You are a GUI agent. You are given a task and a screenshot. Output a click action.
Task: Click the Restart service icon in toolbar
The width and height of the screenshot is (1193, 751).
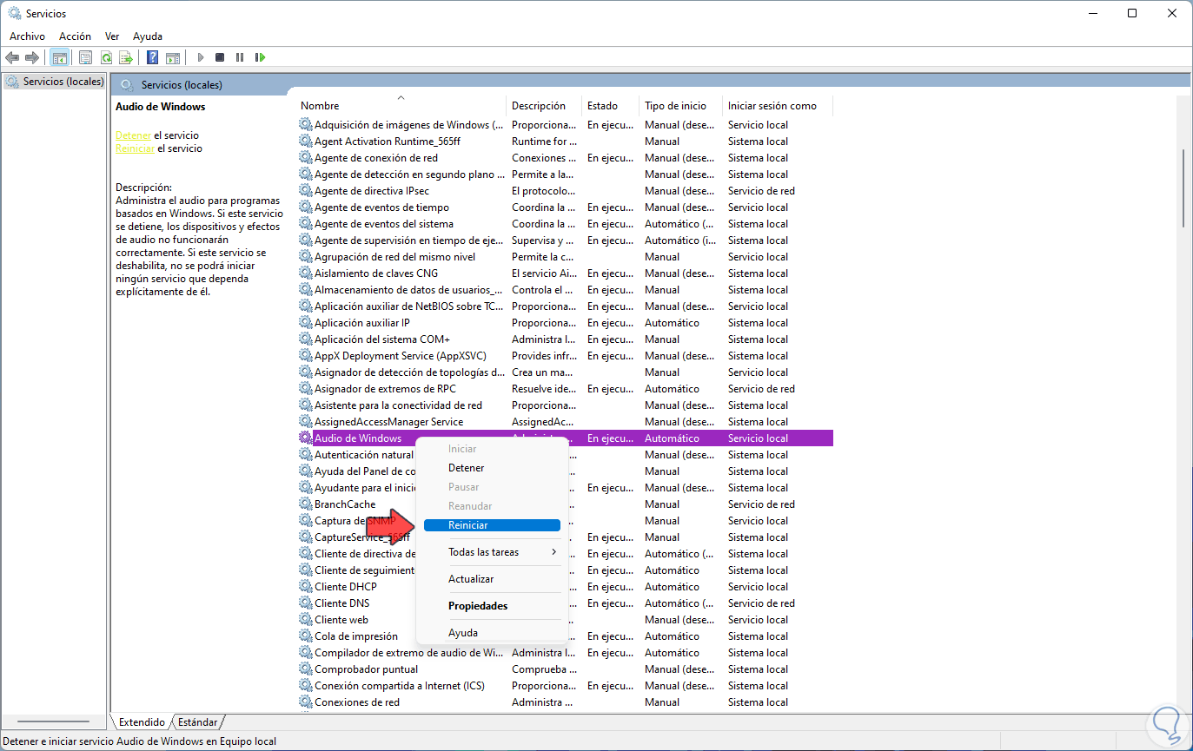coord(260,57)
